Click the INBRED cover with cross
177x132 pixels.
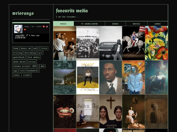tap(111, 111)
